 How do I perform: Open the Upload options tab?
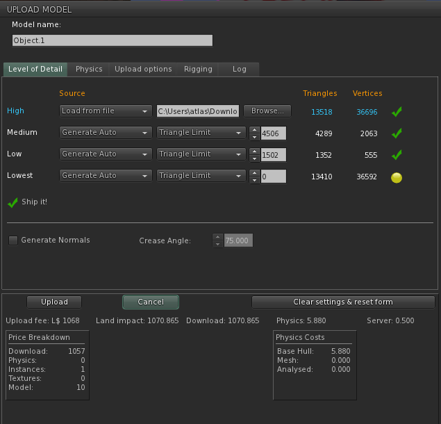pos(143,70)
